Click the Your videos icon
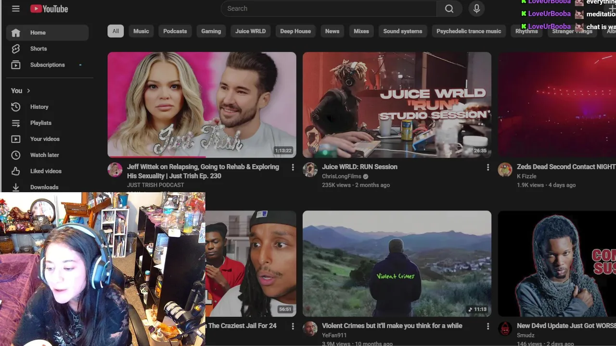 [16, 139]
